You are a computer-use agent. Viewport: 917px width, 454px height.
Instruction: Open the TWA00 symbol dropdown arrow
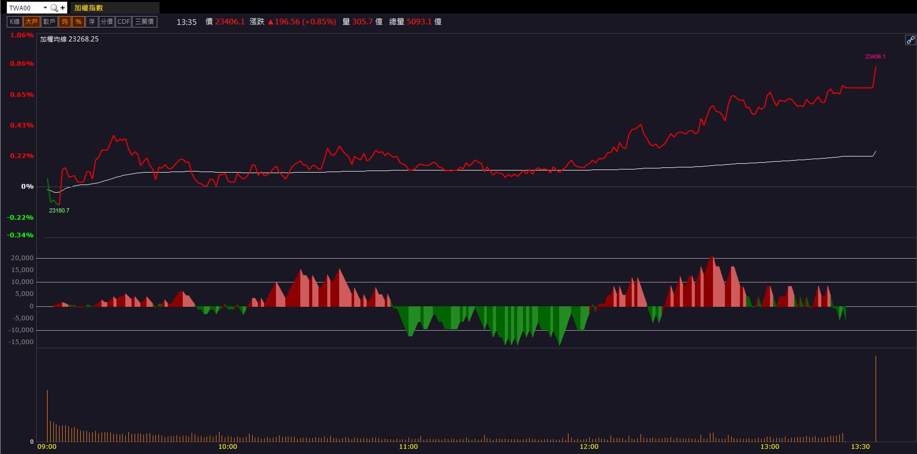pos(45,8)
